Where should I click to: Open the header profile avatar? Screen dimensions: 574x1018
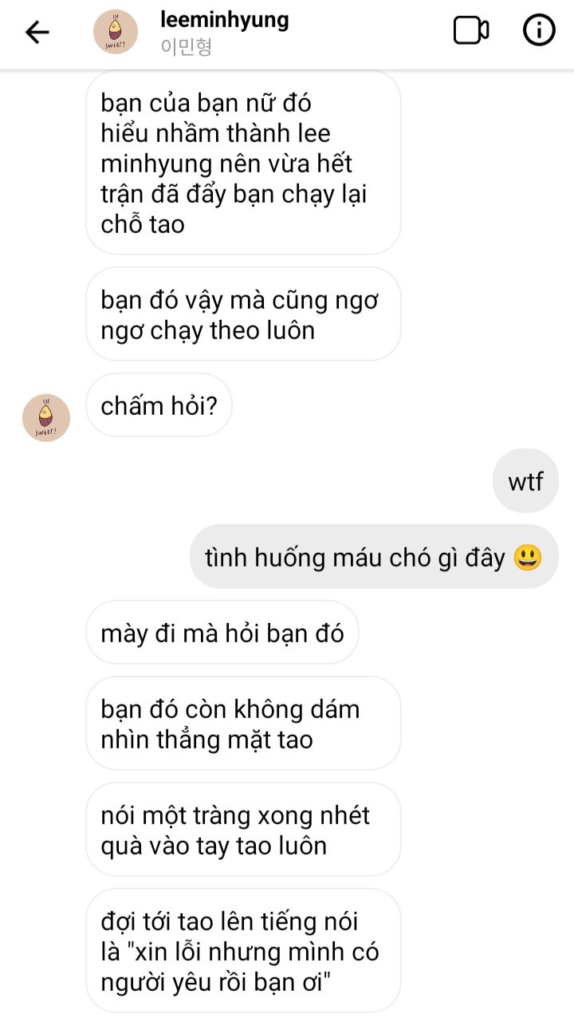click(x=116, y=32)
